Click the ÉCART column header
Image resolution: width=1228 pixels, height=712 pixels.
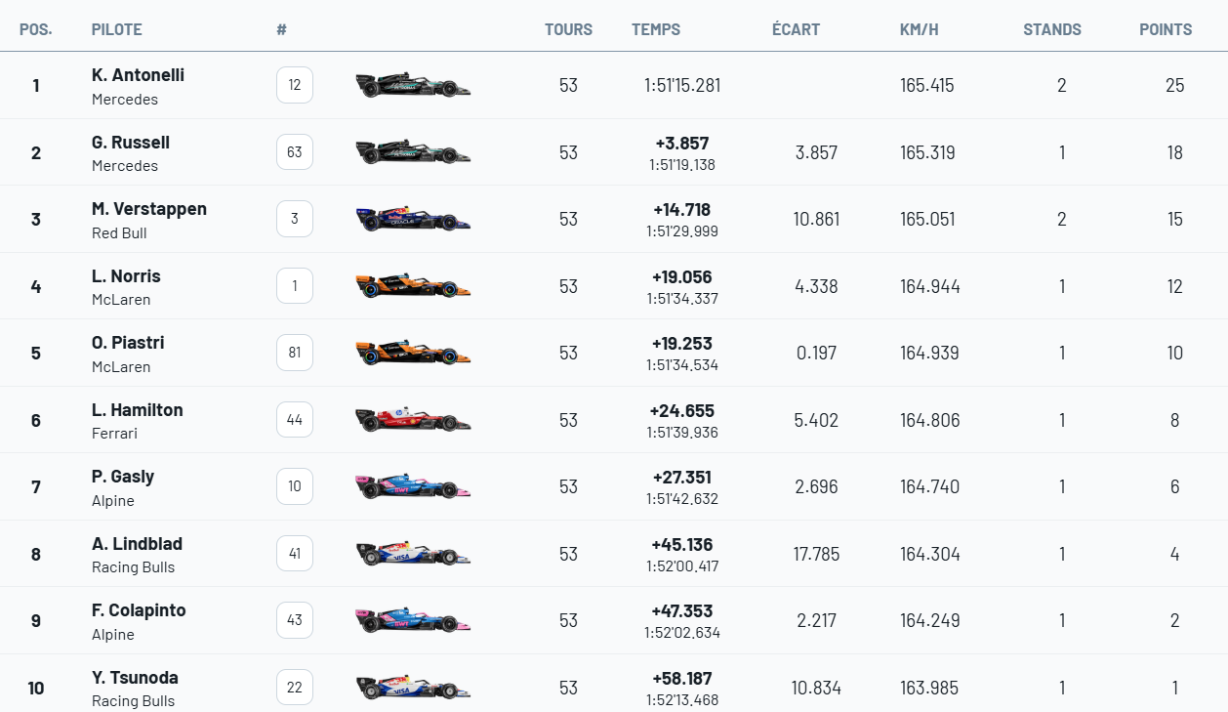[x=796, y=29]
